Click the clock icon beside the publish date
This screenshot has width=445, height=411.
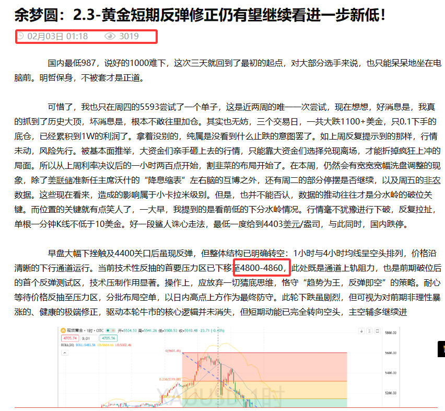point(20,36)
